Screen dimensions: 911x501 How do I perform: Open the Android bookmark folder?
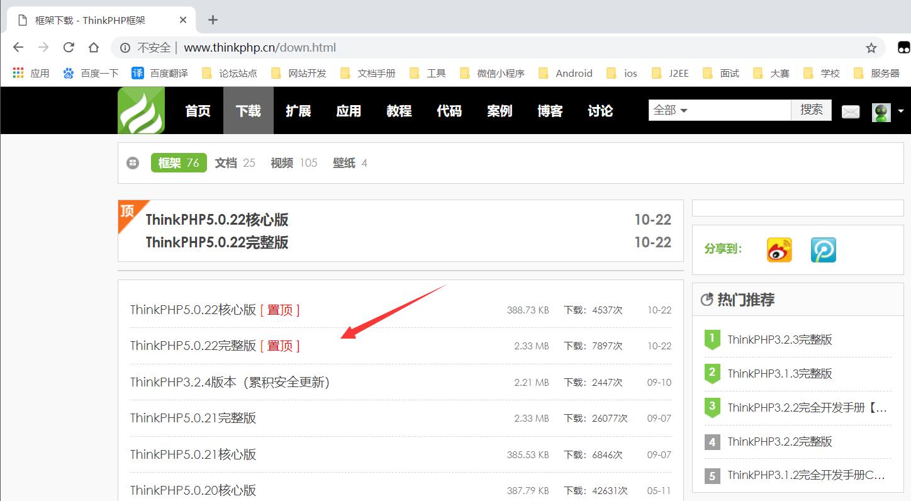(565, 73)
